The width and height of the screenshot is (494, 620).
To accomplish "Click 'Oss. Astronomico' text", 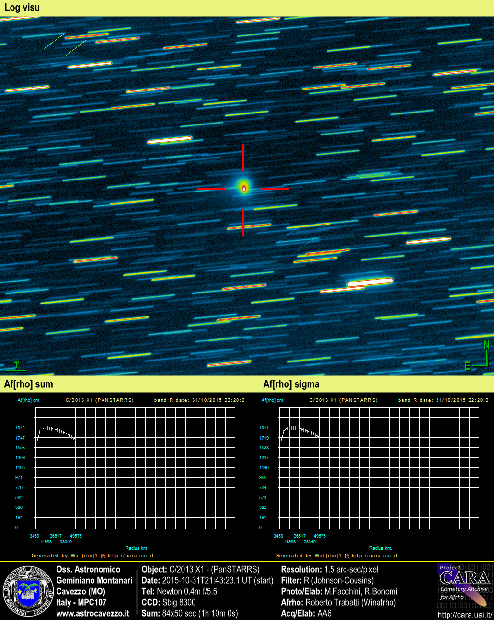I will pyautogui.click(x=88, y=569).
